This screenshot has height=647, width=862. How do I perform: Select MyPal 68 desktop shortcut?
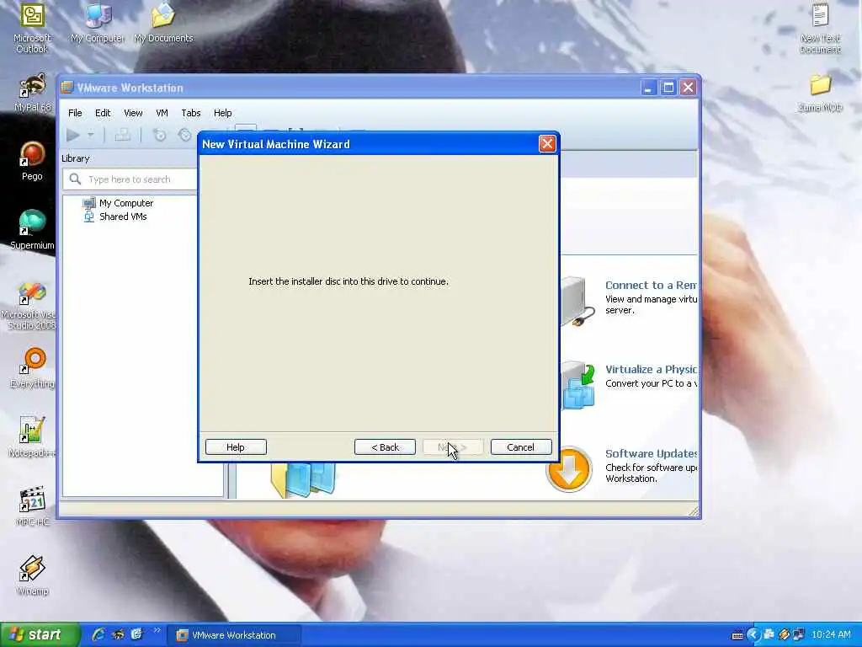tap(32, 93)
